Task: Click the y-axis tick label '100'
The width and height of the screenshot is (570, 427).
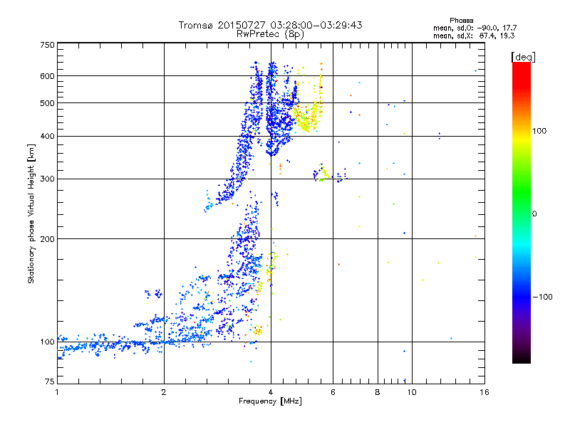Action: coord(47,342)
